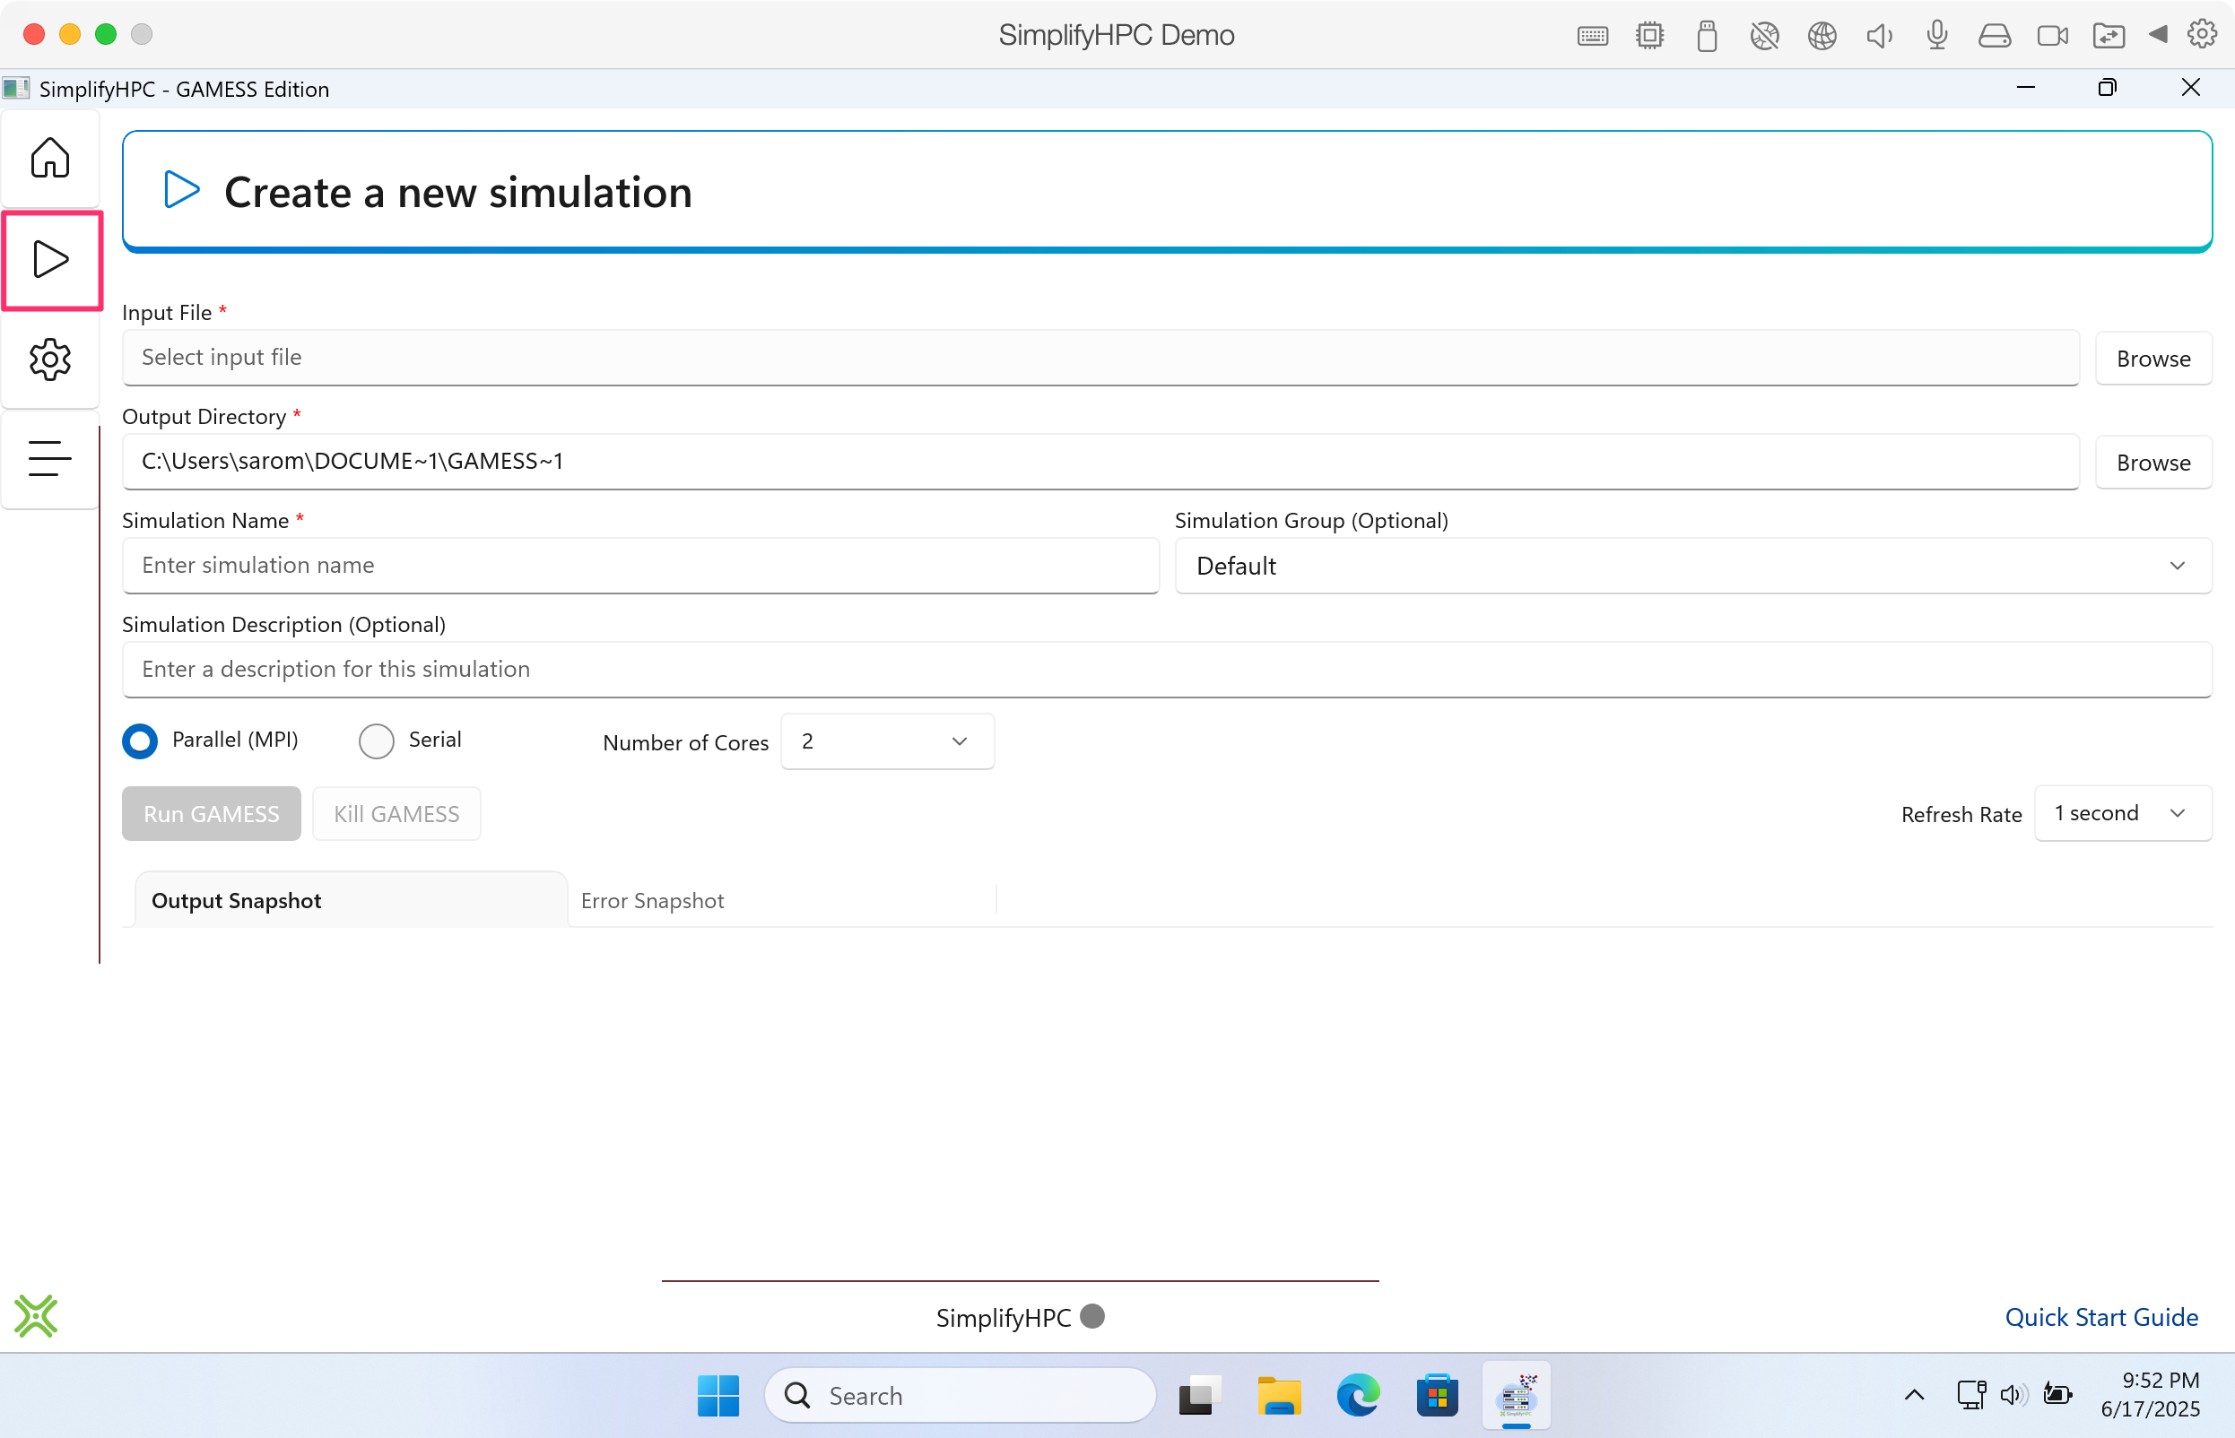Expand the Refresh Rate dropdown
This screenshot has height=1438, width=2235.
tap(2122, 813)
